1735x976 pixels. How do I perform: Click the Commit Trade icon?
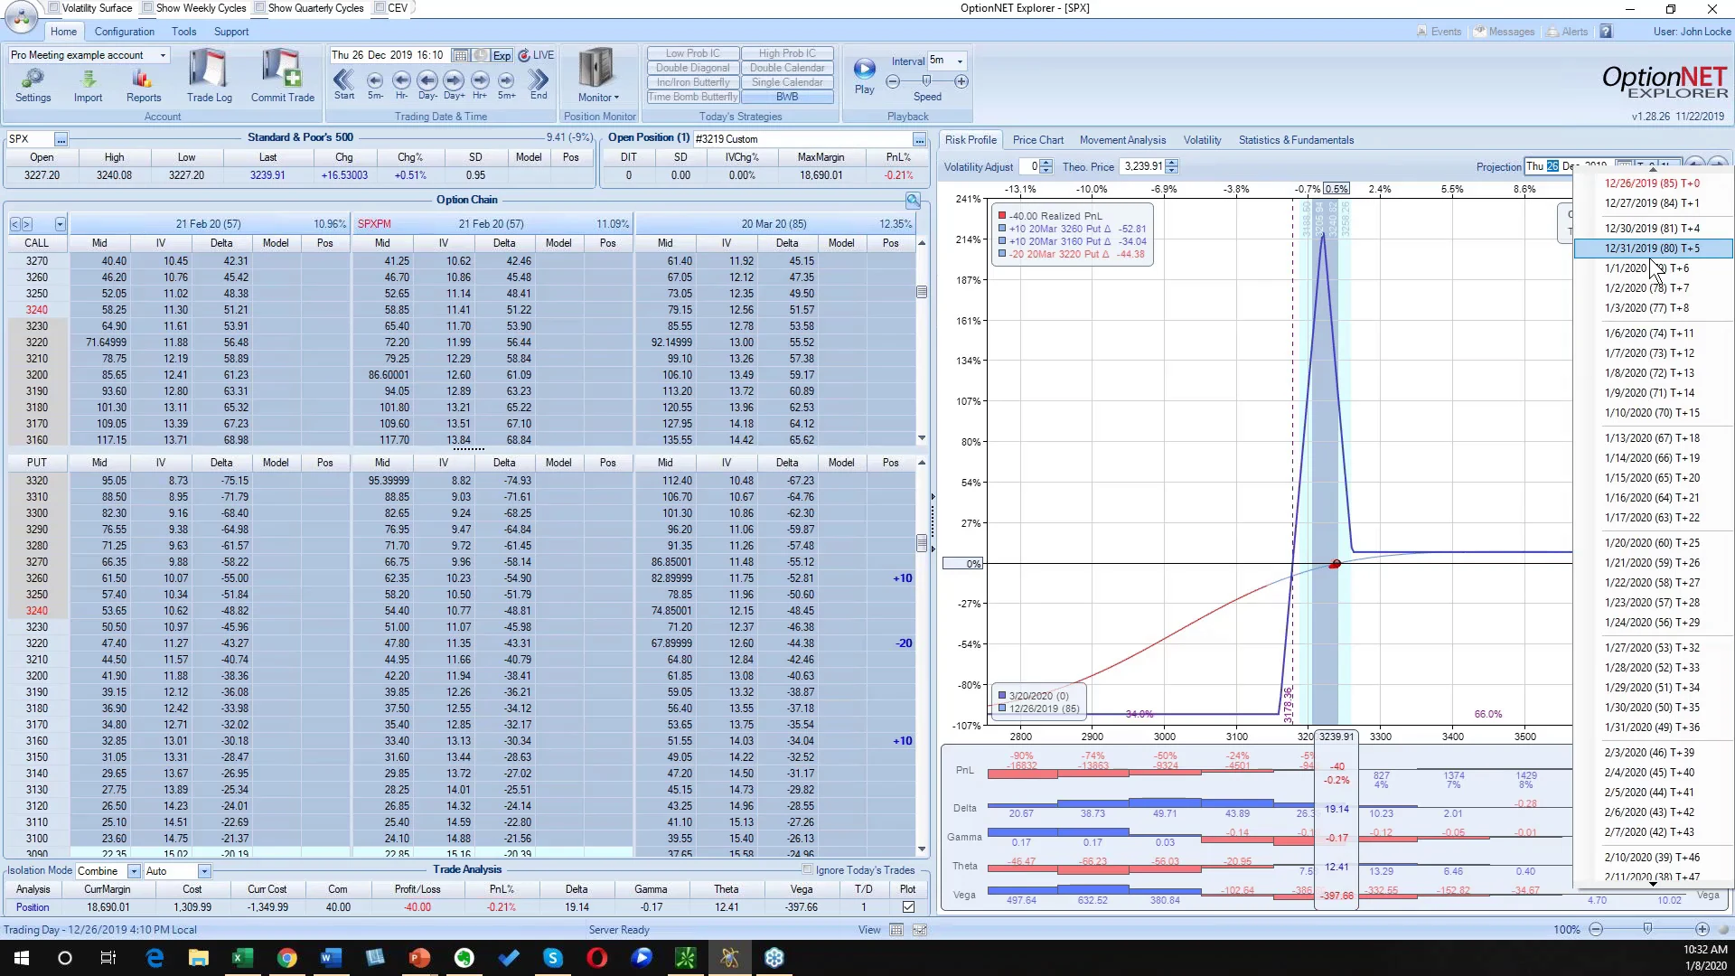click(x=282, y=70)
